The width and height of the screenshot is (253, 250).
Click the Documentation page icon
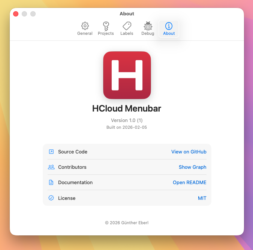51,182
